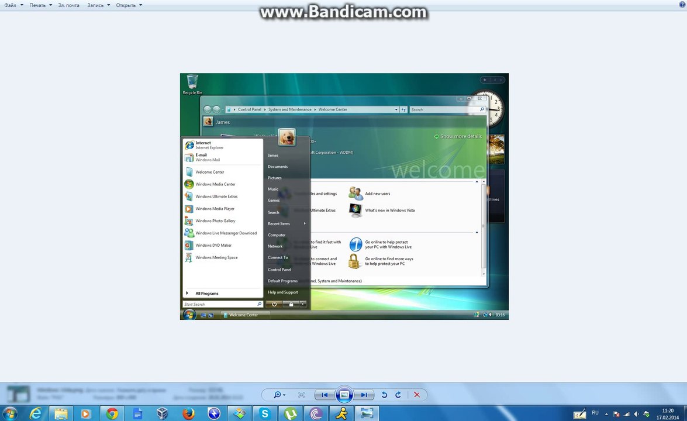Open VirtualBox cube icon on taskbar
Image resolution: width=687 pixels, height=421 pixels.
pyautogui.click(x=163, y=413)
